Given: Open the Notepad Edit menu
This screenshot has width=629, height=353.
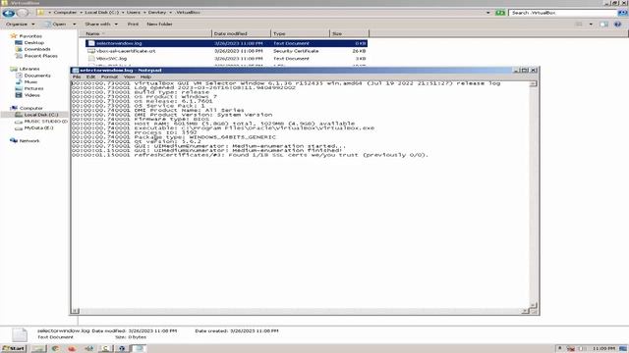Looking at the screenshot, I should coord(91,76).
